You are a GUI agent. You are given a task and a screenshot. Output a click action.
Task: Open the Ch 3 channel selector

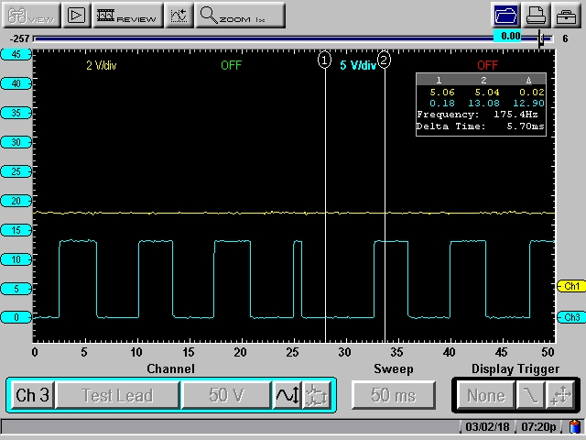tap(32, 395)
